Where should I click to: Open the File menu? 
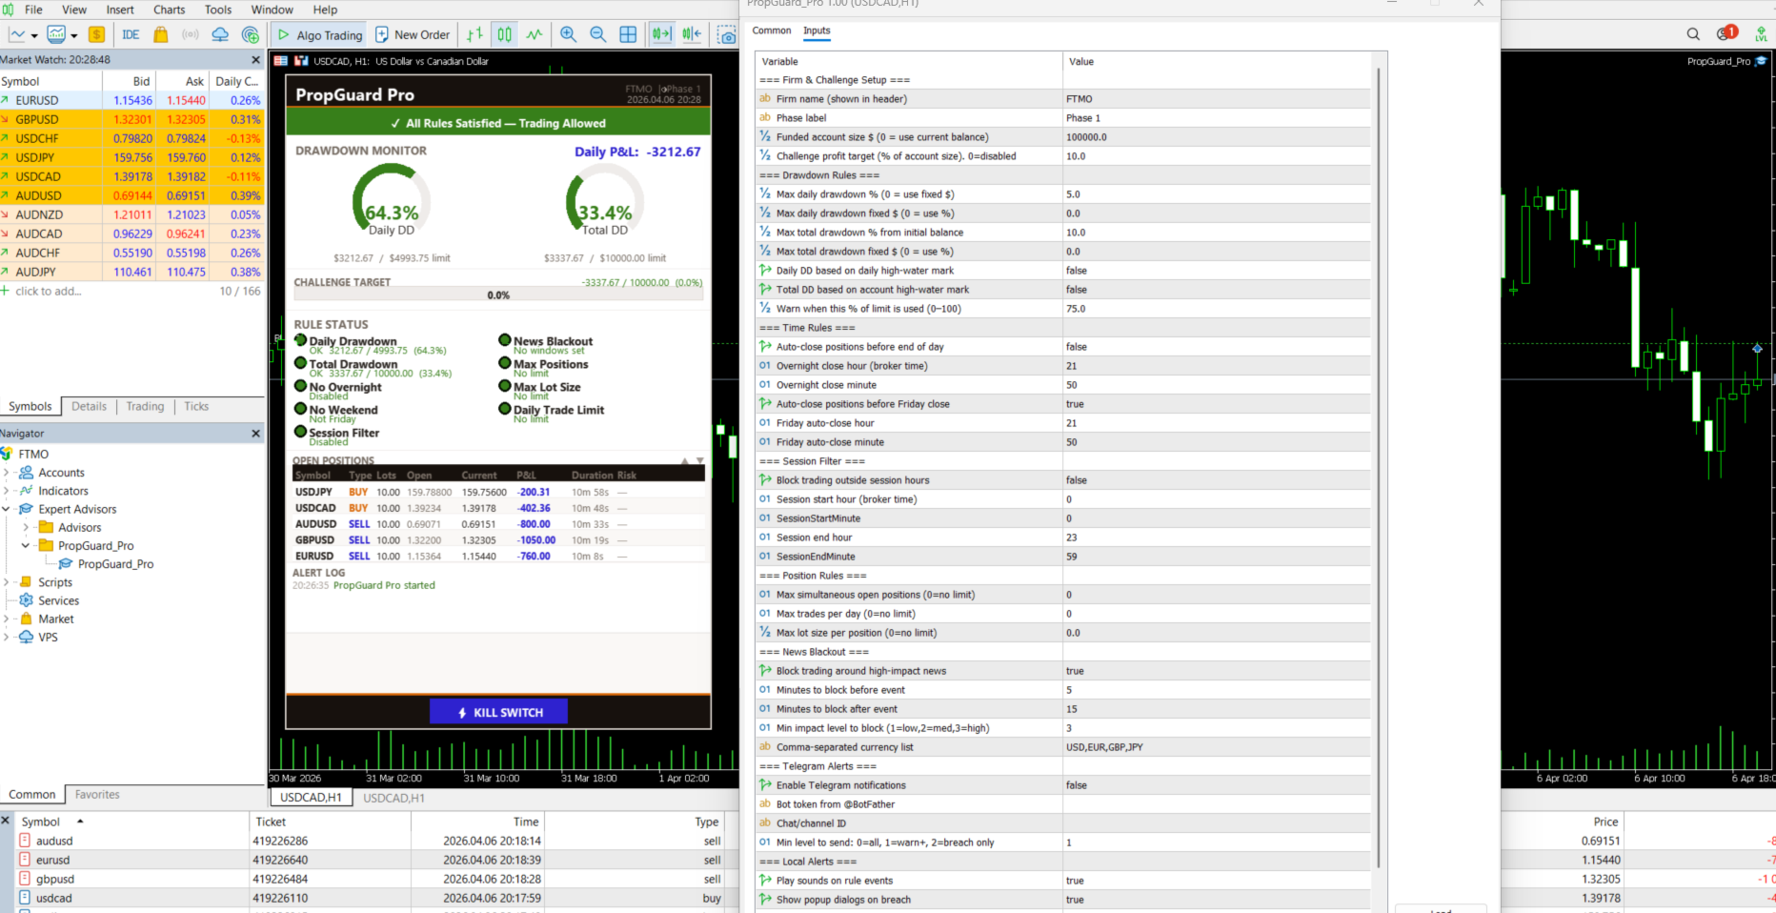pos(33,10)
